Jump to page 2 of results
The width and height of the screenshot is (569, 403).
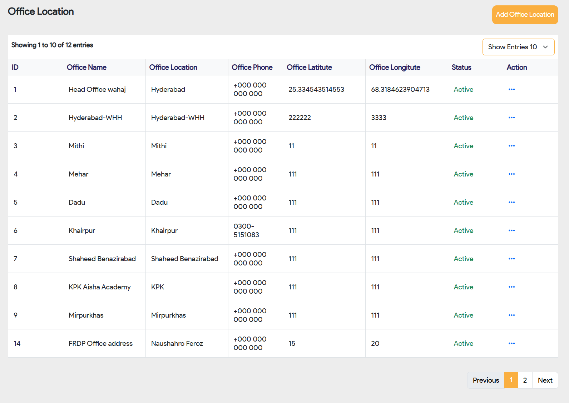coord(525,380)
